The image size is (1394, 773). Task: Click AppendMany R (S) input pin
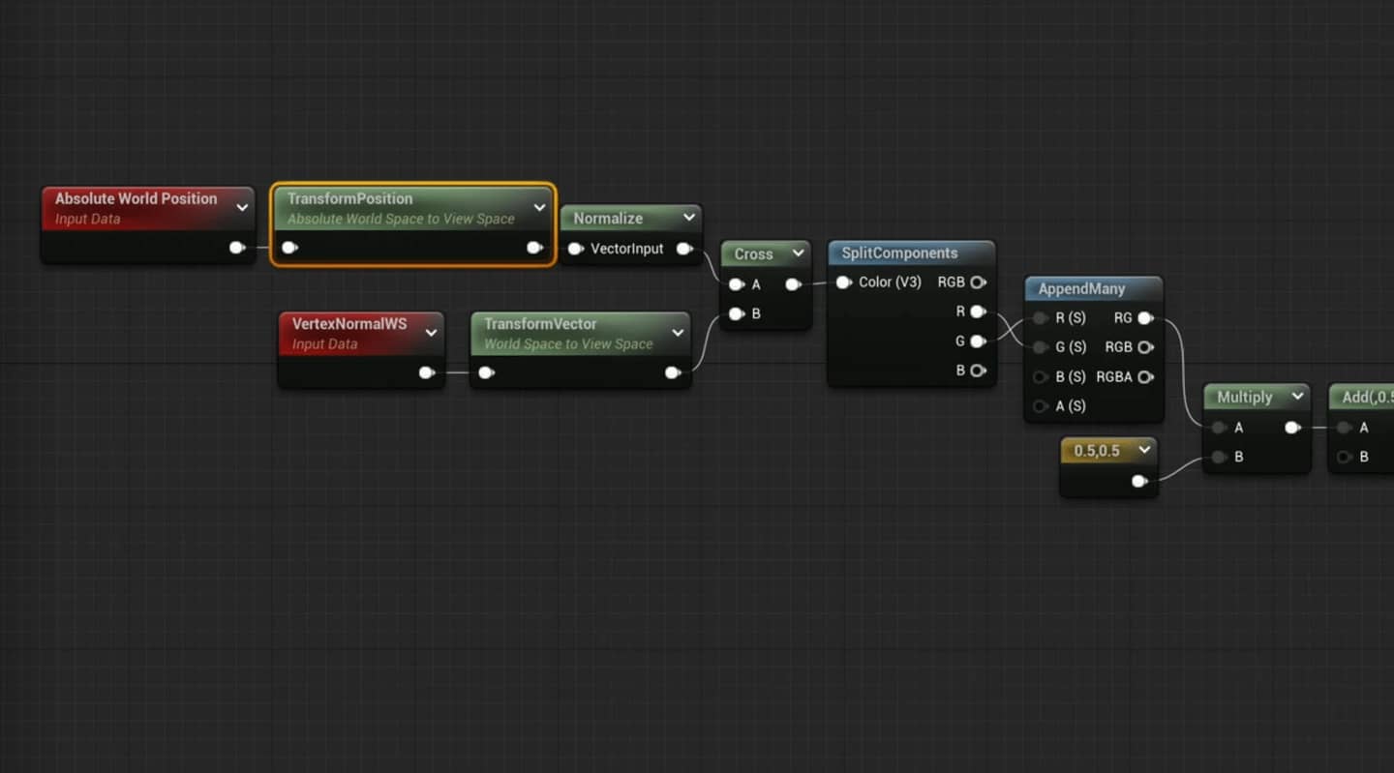pyautogui.click(x=1041, y=317)
